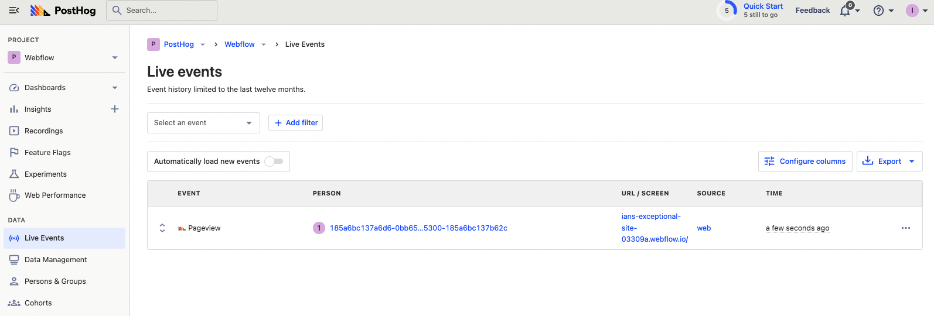The height and width of the screenshot is (316, 934).
Task: Open the help question mark menu
Action: pyautogui.click(x=878, y=11)
